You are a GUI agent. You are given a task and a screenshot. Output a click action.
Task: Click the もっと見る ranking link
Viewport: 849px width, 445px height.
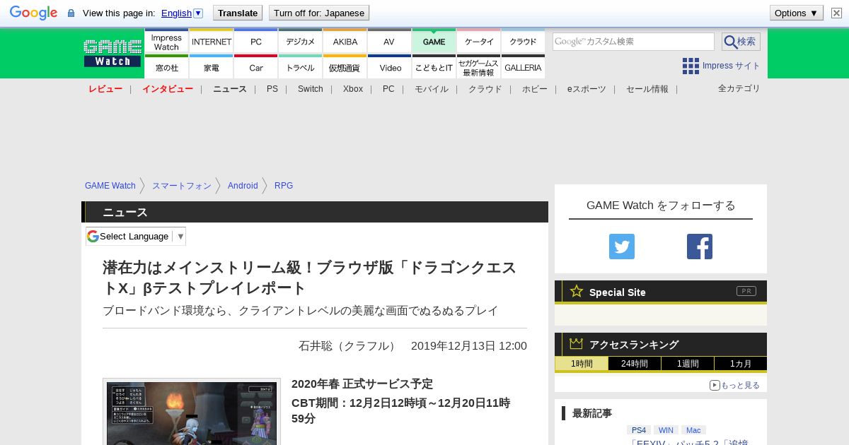(734, 385)
